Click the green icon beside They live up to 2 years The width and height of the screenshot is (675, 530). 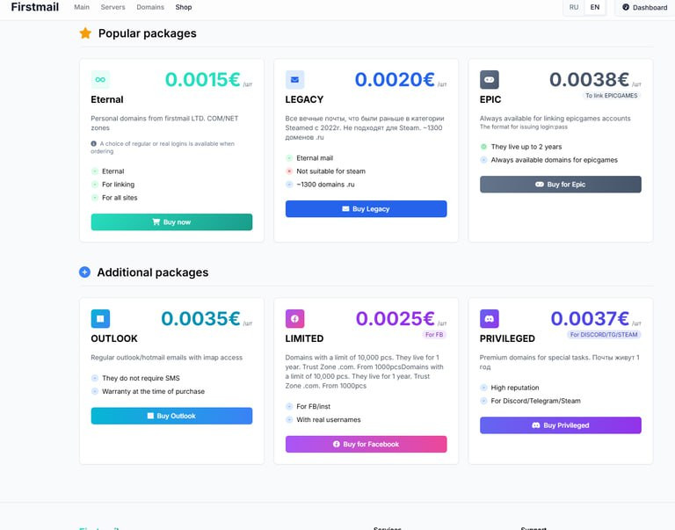coord(484,147)
